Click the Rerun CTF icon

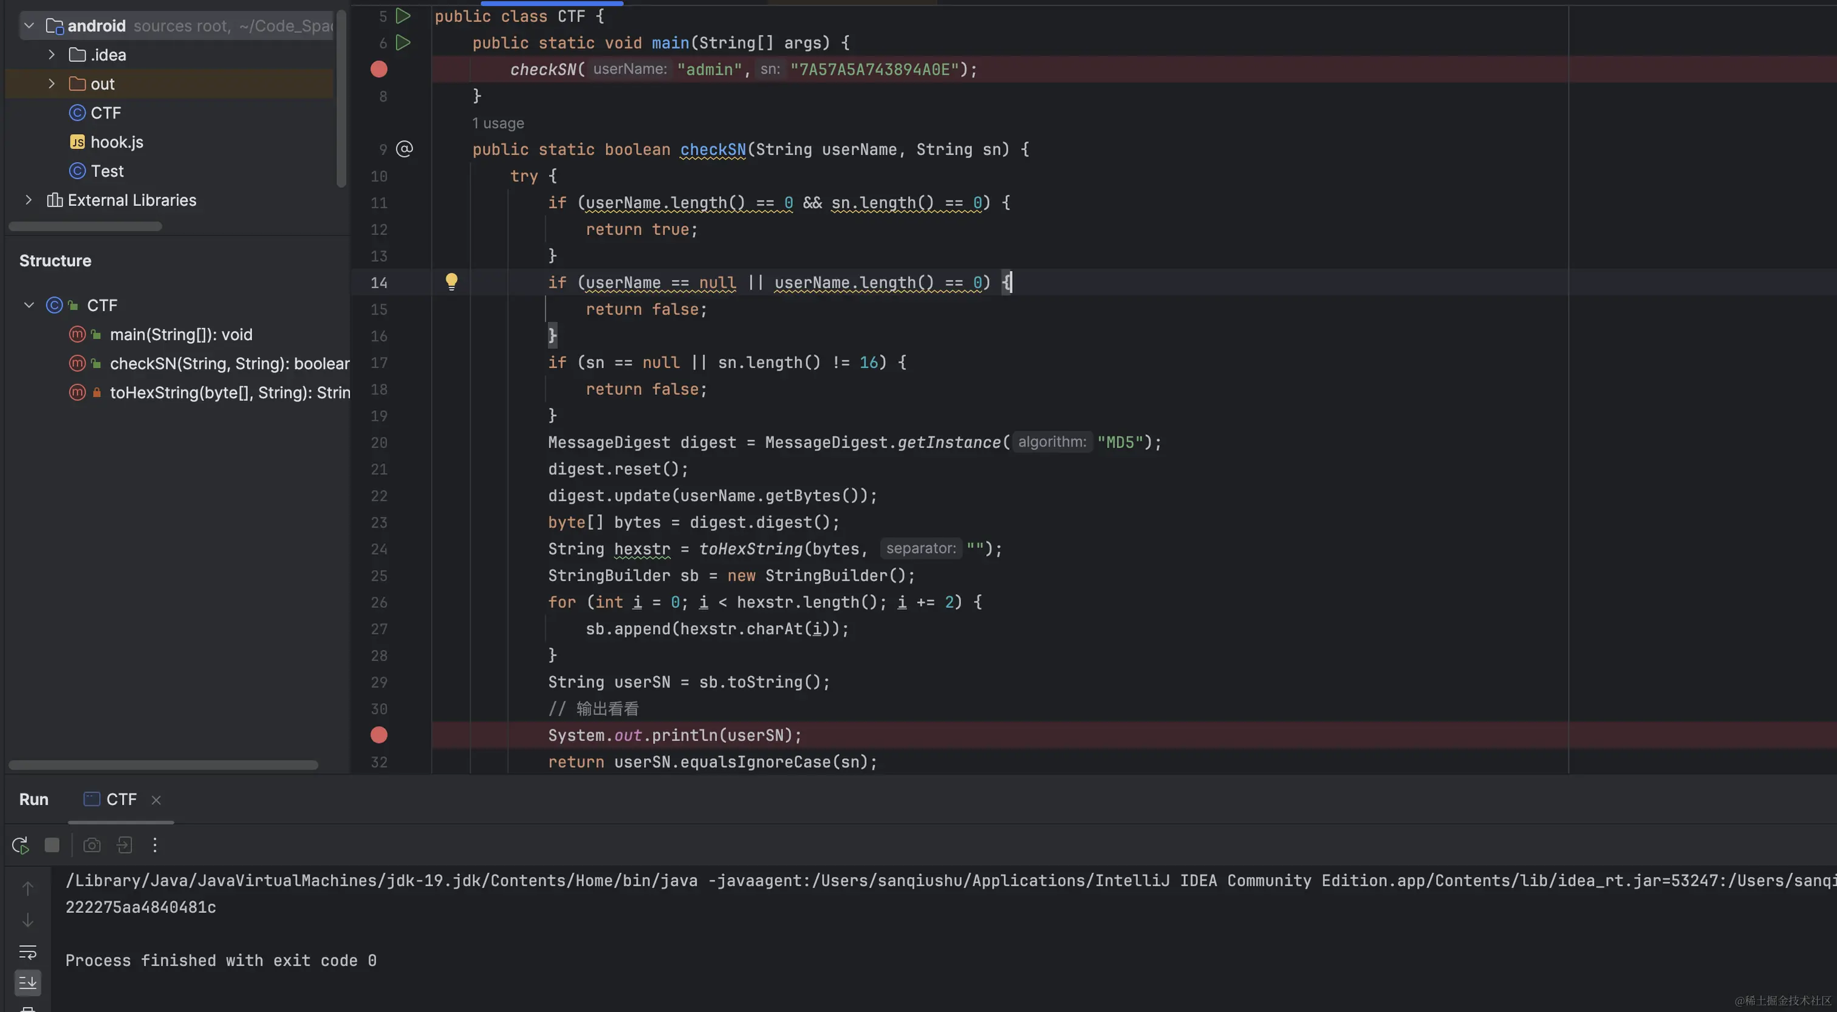20,845
